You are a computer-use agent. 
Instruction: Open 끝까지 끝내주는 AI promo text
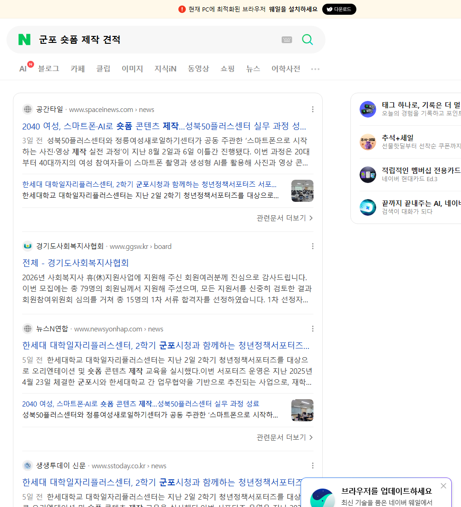click(421, 203)
